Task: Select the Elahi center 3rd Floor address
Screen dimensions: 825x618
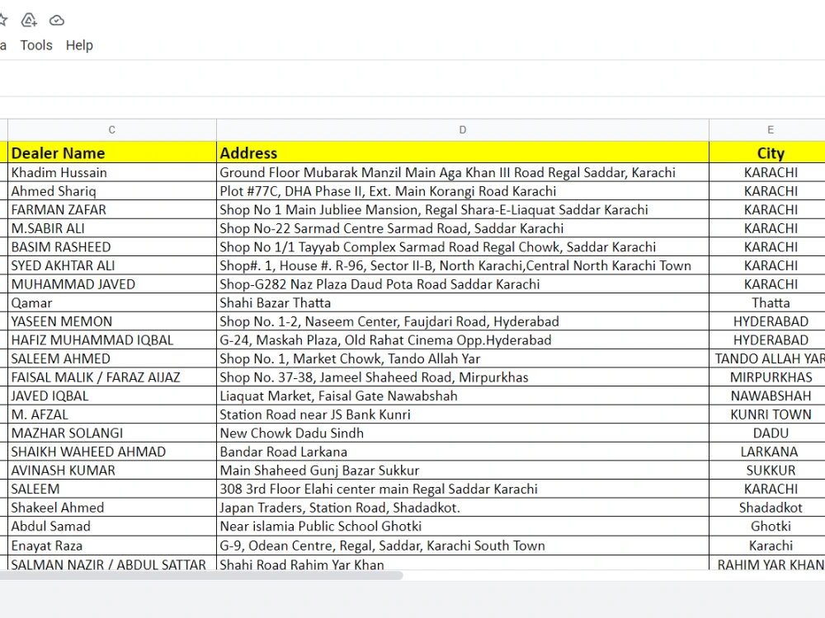Action: pos(463,489)
